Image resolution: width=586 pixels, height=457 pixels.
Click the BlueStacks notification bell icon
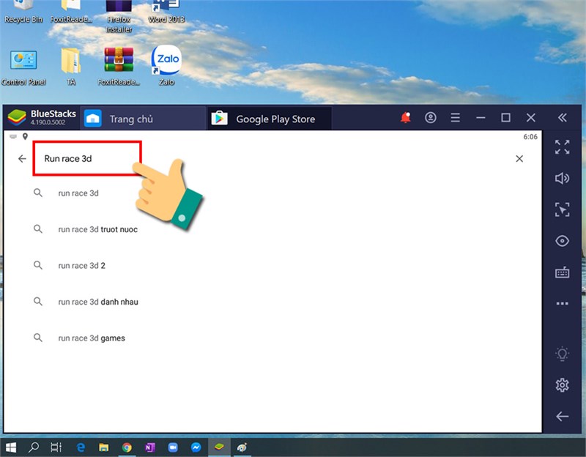[x=406, y=118]
